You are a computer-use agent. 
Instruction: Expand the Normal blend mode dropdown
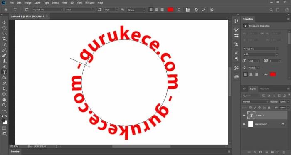(x=255, y=102)
